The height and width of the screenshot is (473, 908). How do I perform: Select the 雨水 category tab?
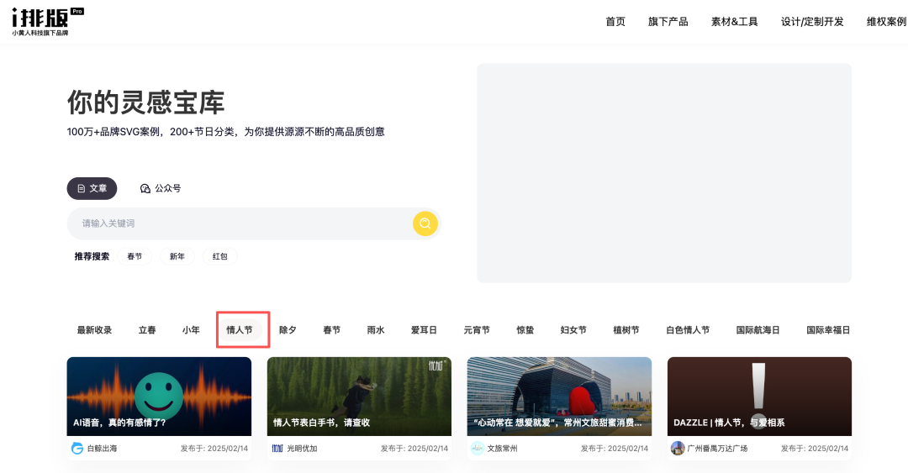coord(376,330)
